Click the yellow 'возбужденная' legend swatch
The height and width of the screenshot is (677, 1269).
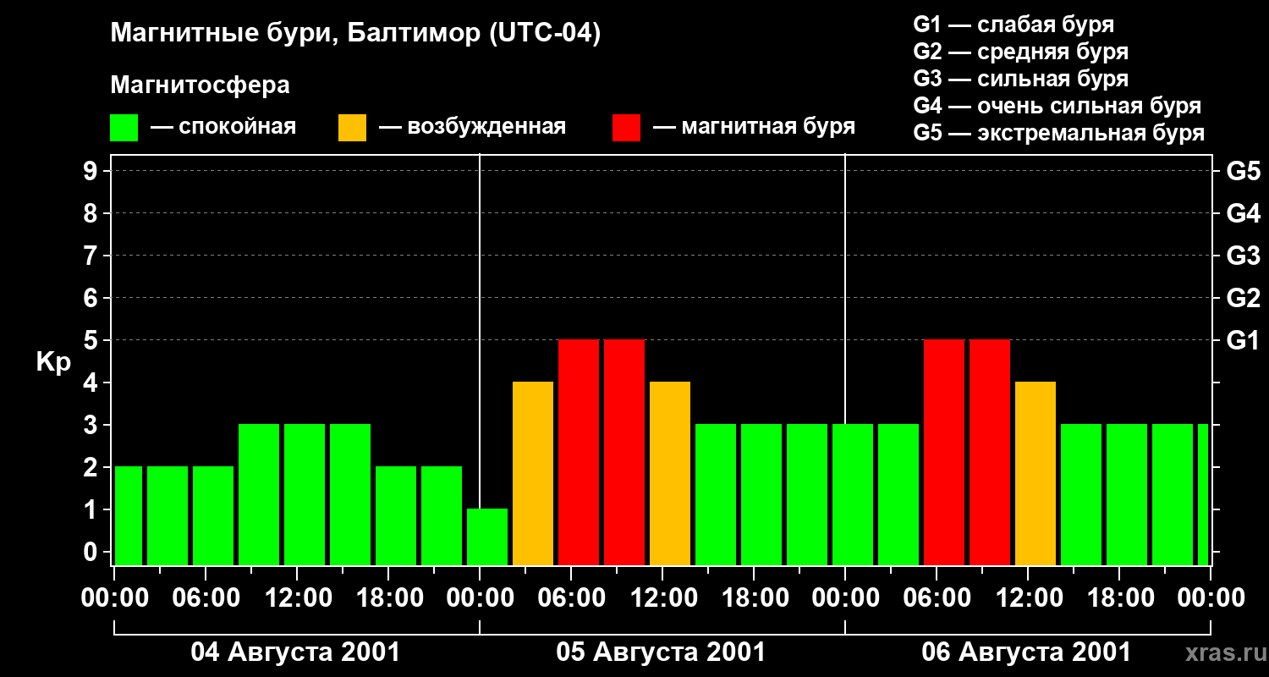pyautogui.click(x=353, y=128)
